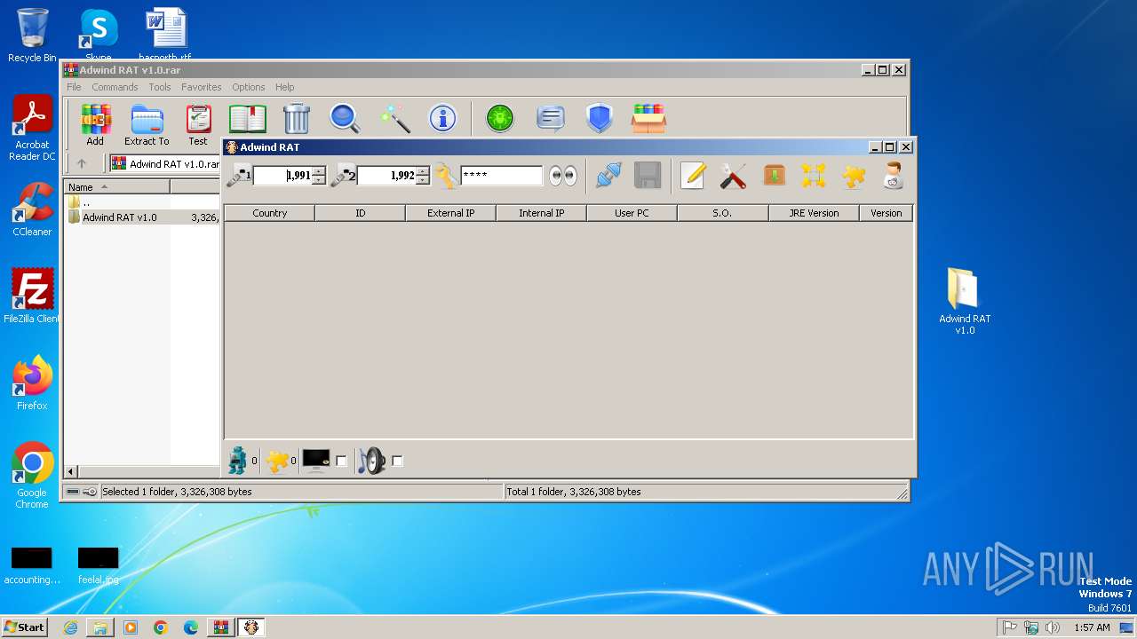
Task: Click the green VirusScan bug icon
Action: click(x=500, y=118)
